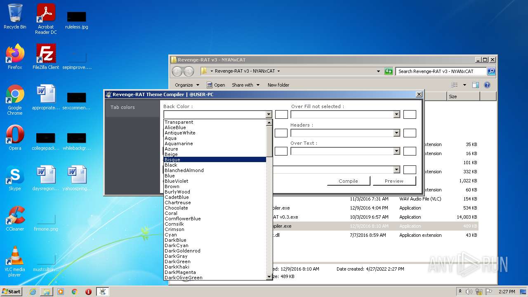The image size is (528, 297).
Task: Expand the Over Fill not selected dropdown
Action: [396, 115]
